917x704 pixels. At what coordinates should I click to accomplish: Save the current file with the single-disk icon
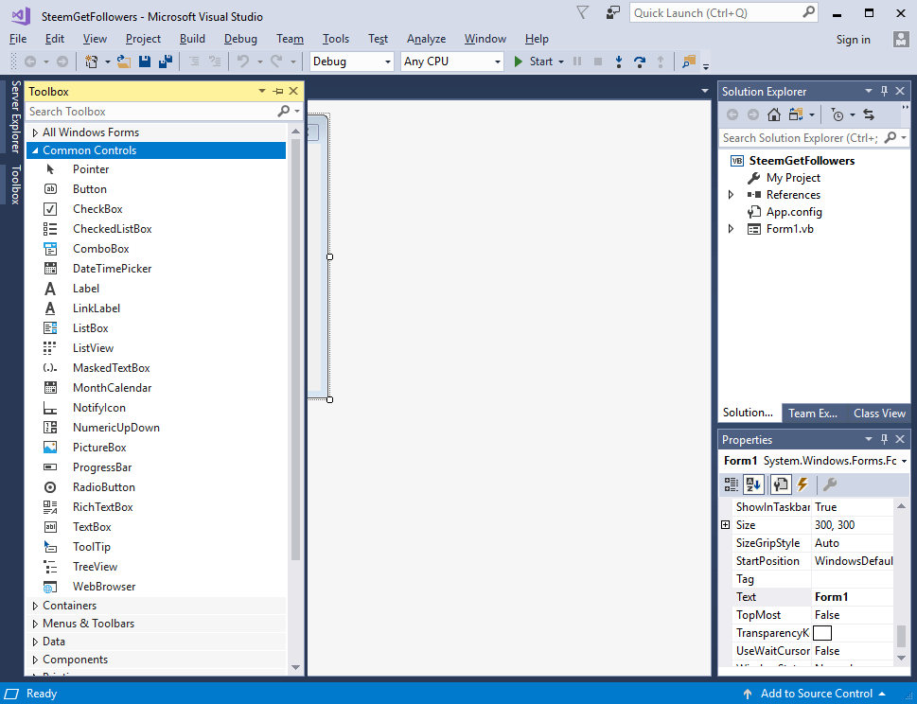(145, 62)
